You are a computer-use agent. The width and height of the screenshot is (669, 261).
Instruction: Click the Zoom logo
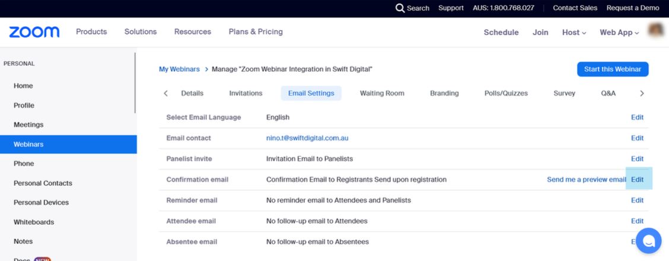tap(34, 32)
